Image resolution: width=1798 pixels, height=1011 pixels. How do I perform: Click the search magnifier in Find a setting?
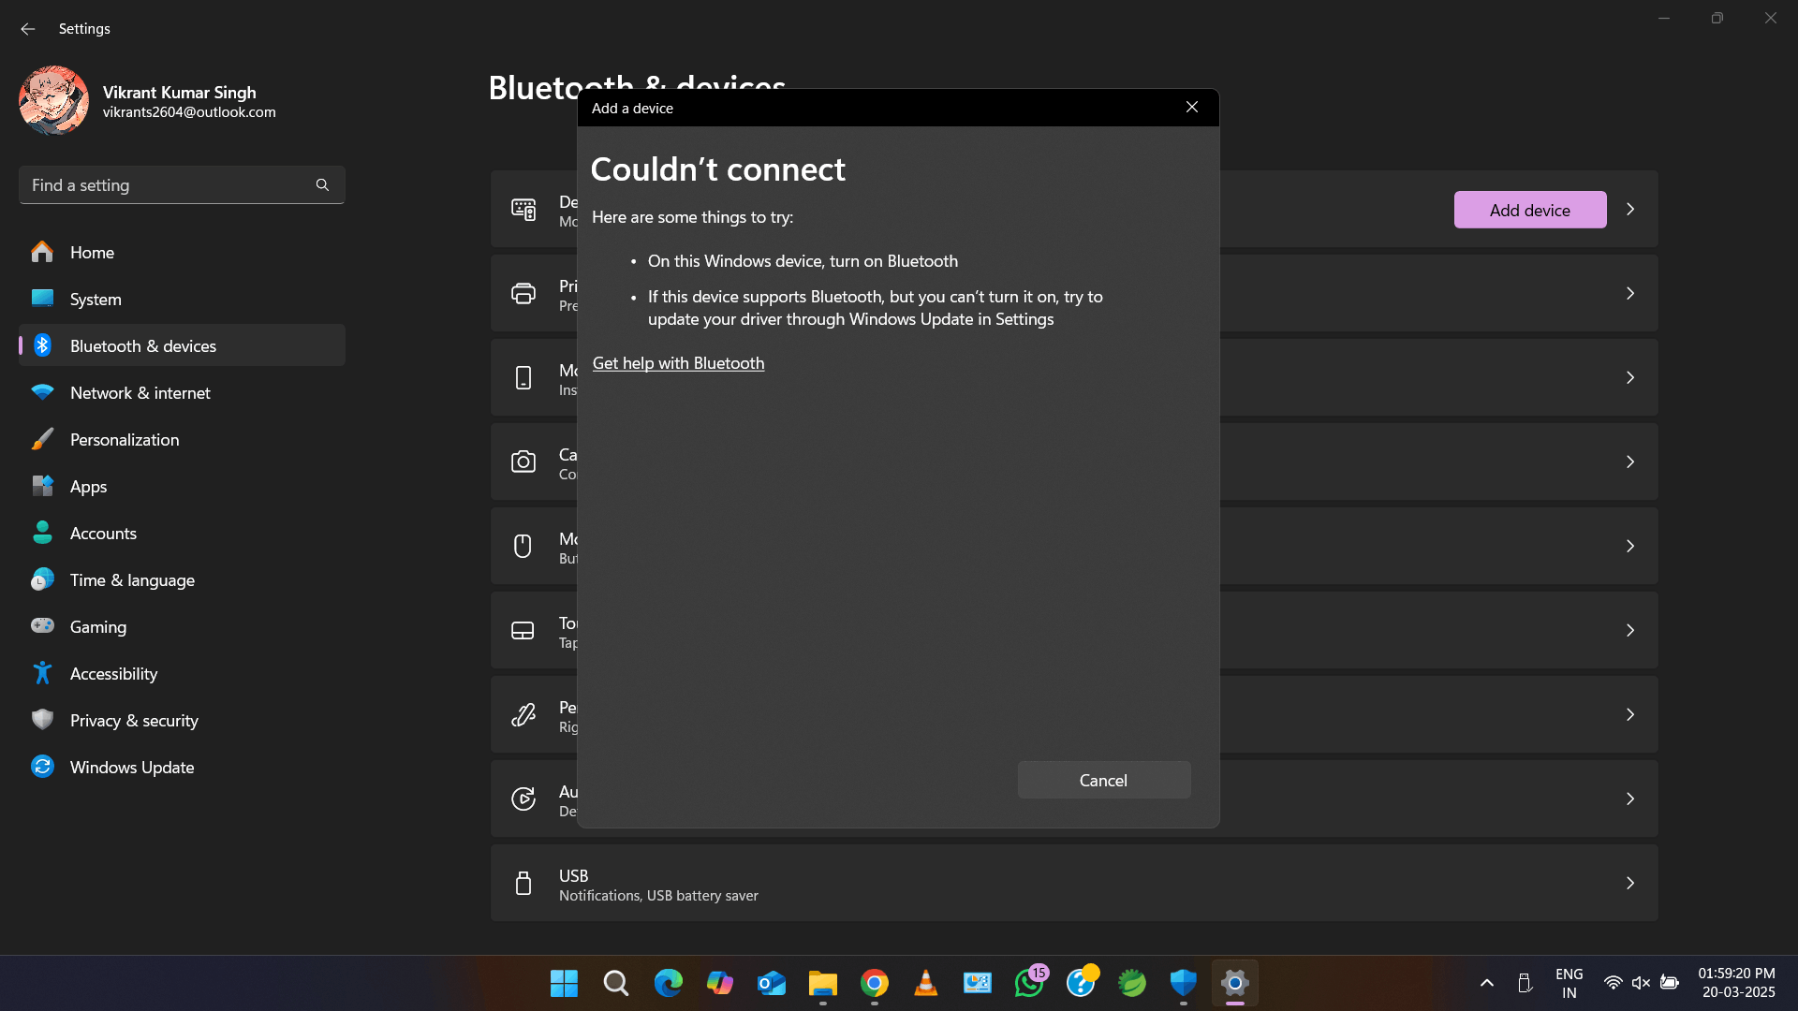(x=322, y=185)
